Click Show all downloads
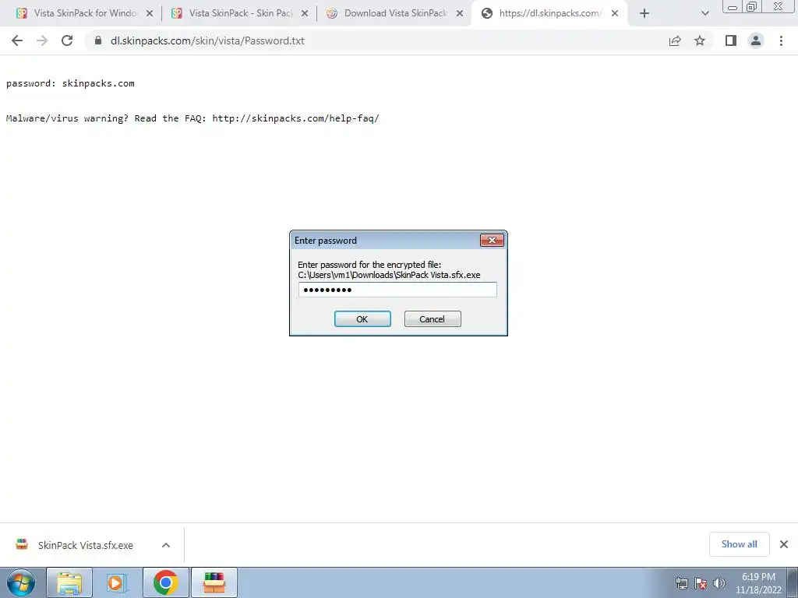798x598 pixels. (x=739, y=544)
